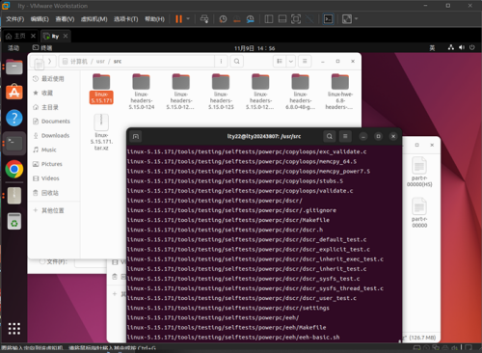Open the network status icon
The height and width of the screenshot is (353, 482).
point(451,47)
